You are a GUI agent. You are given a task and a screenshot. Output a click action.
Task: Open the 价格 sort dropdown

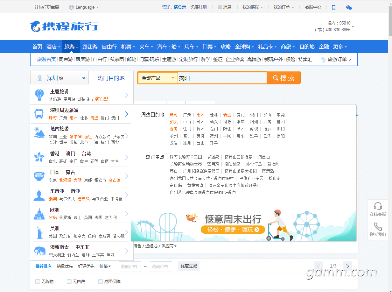click(105, 266)
